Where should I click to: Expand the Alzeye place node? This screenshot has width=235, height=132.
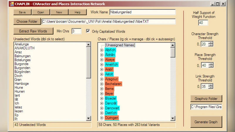[102, 60]
